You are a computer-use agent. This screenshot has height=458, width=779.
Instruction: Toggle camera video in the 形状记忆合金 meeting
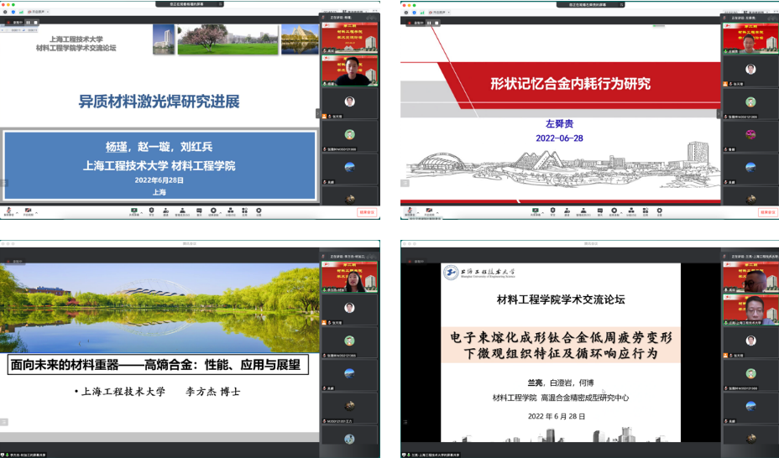coord(428,211)
